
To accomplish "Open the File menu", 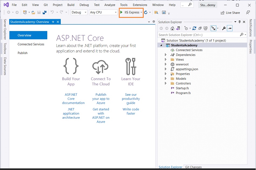I will (14, 5).
